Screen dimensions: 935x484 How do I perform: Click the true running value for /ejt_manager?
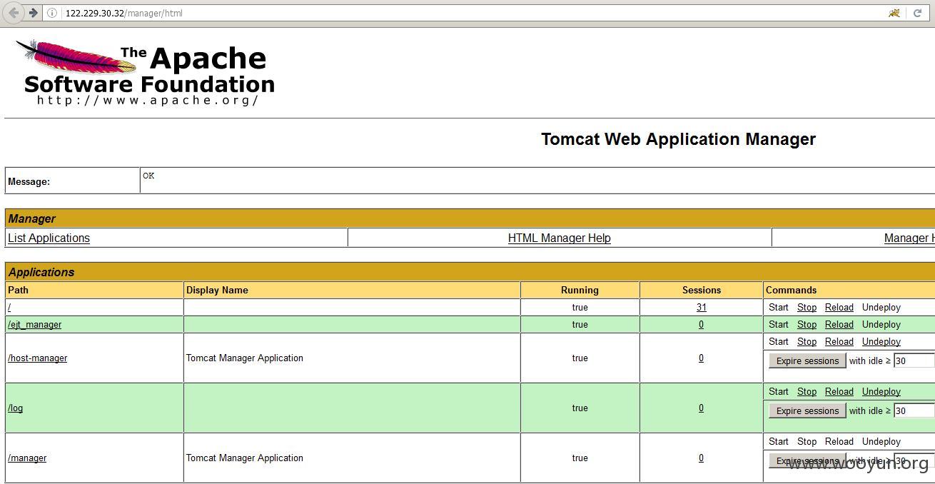click(580, 324)
